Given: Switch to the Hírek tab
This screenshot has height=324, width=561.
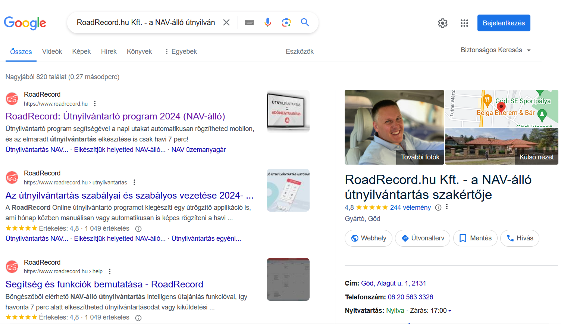Looking at the screenshot, I should (109, 52).
